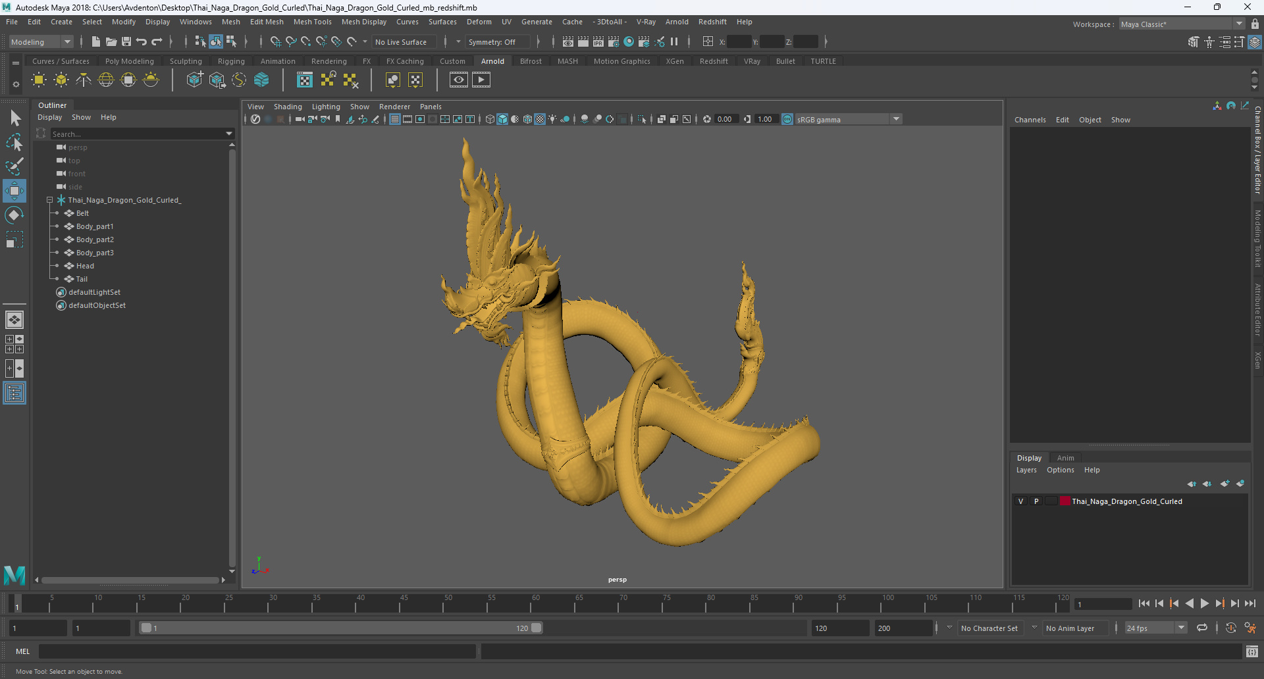Switch to the Poly Modeling shelf tab
The height and width of the screenshot is (679, 1264).
[130, 61]
